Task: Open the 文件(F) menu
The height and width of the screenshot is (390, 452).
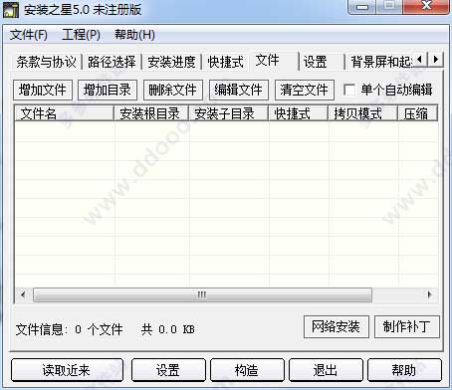Action: (x=29, y=35)
